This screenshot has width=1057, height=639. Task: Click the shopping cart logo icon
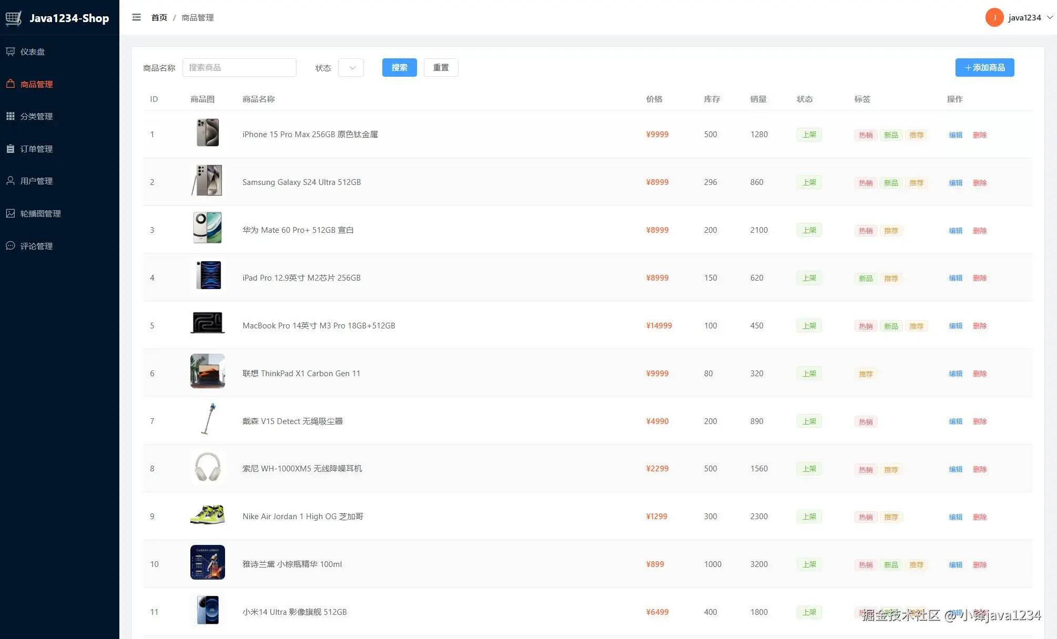pyautogui.click(x=14, y=18)
